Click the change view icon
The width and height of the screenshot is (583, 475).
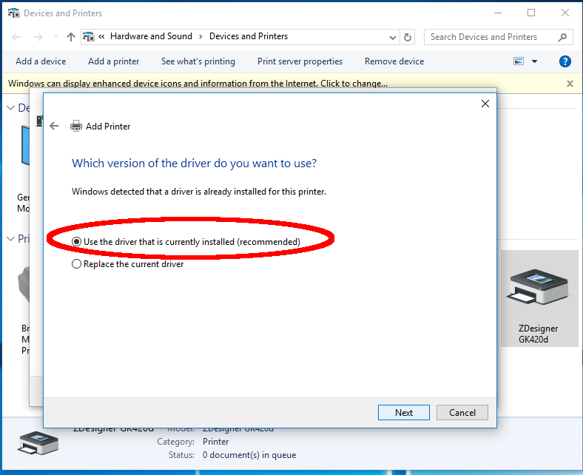point(519,61)
